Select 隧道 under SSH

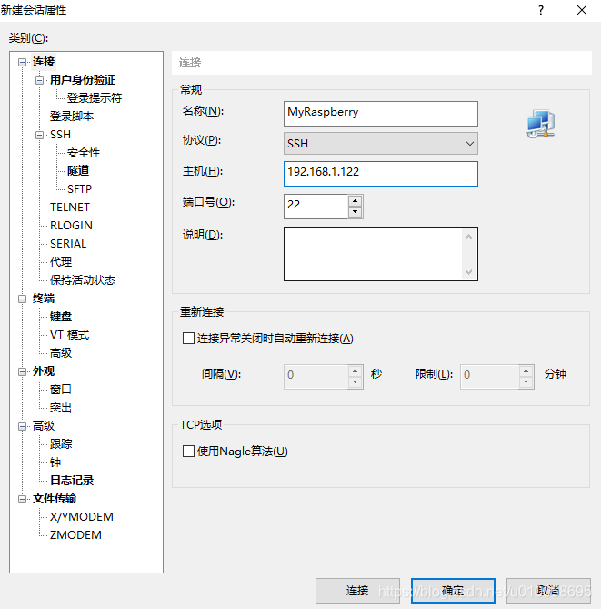coord(78,171)
